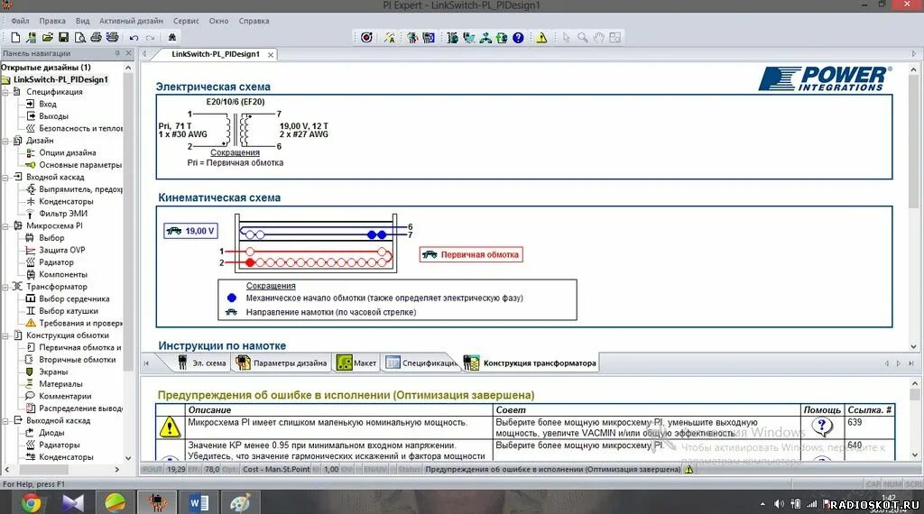The image size is (924, 514).
Task: Redo the last undone action
Action: 151,38
